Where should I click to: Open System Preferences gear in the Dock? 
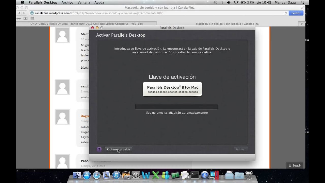pyautogui.click(x=136, y=175)
